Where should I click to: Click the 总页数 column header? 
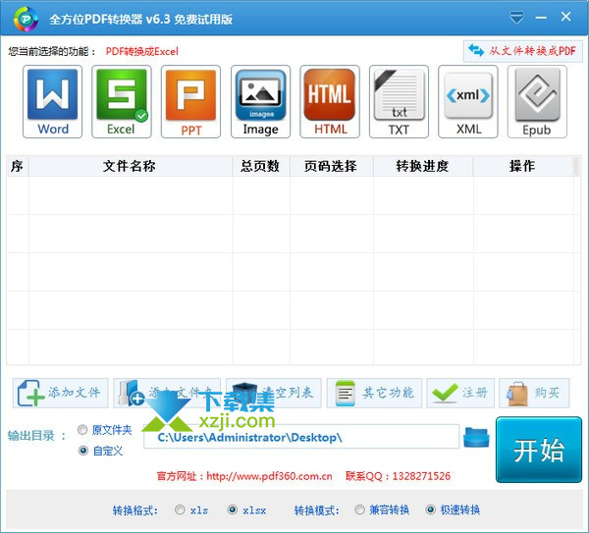click(x=261, y=166)
